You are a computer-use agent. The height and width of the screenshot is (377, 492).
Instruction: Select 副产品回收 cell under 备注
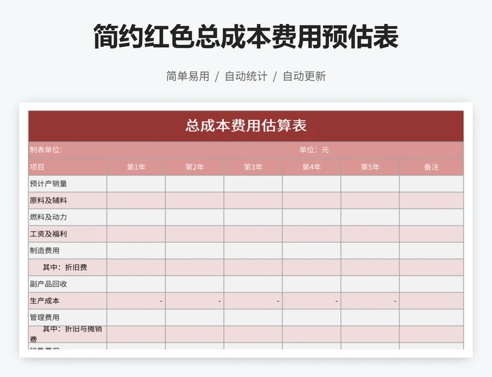[x=432, y=284]
